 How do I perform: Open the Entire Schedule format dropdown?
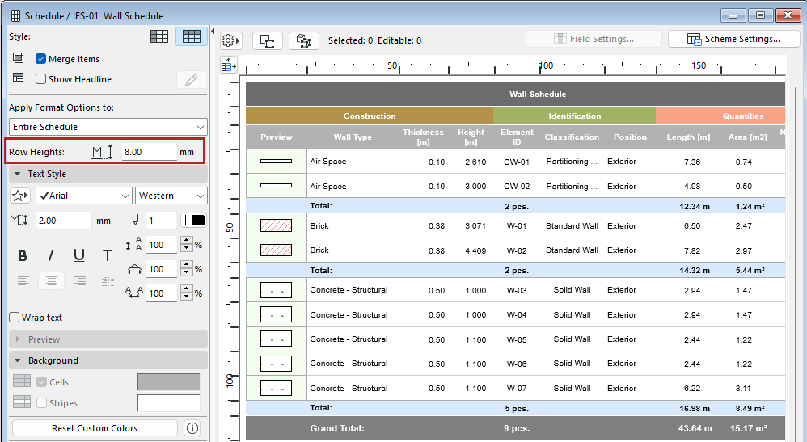(x=108, y=127)
